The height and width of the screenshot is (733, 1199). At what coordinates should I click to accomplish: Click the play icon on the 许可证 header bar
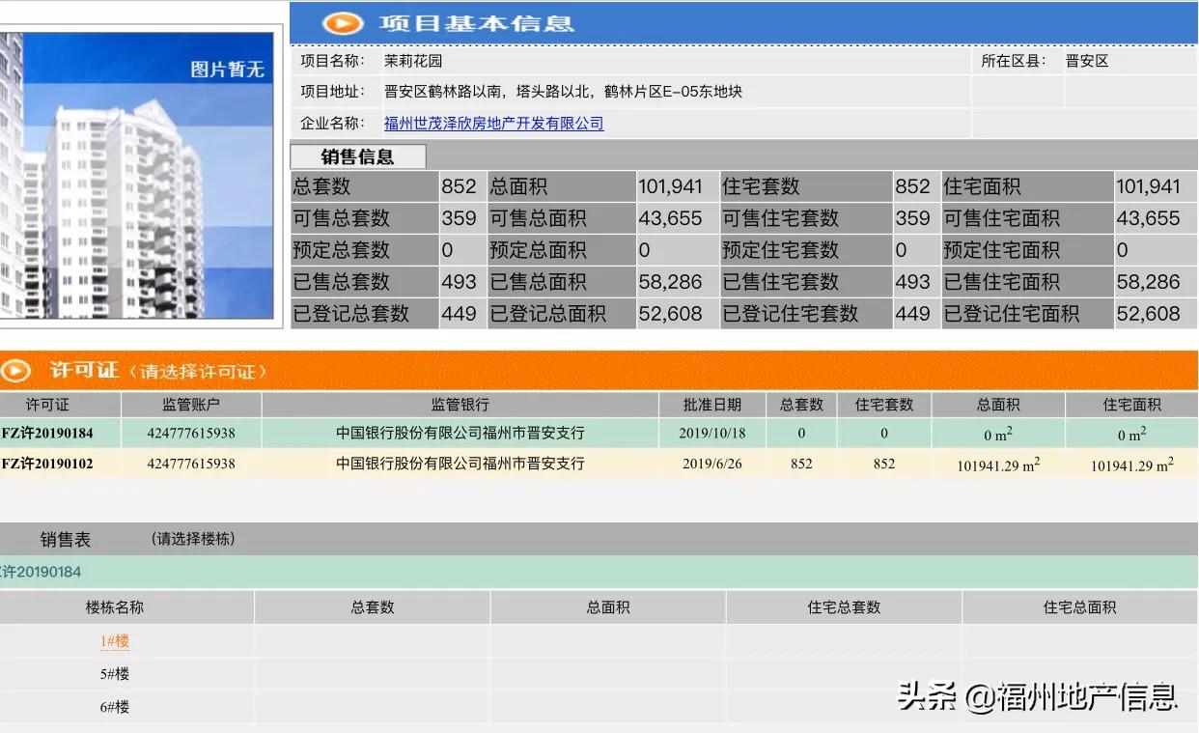(17, 369)
